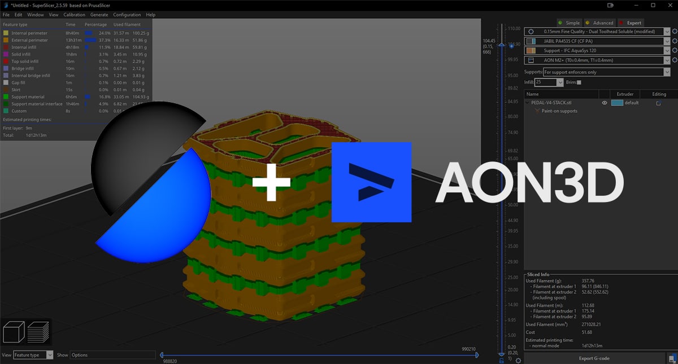Hide PEDAL-V4-STACK.stl with the eye icon
Screen dimensions: 678x364
click(605, 103)
